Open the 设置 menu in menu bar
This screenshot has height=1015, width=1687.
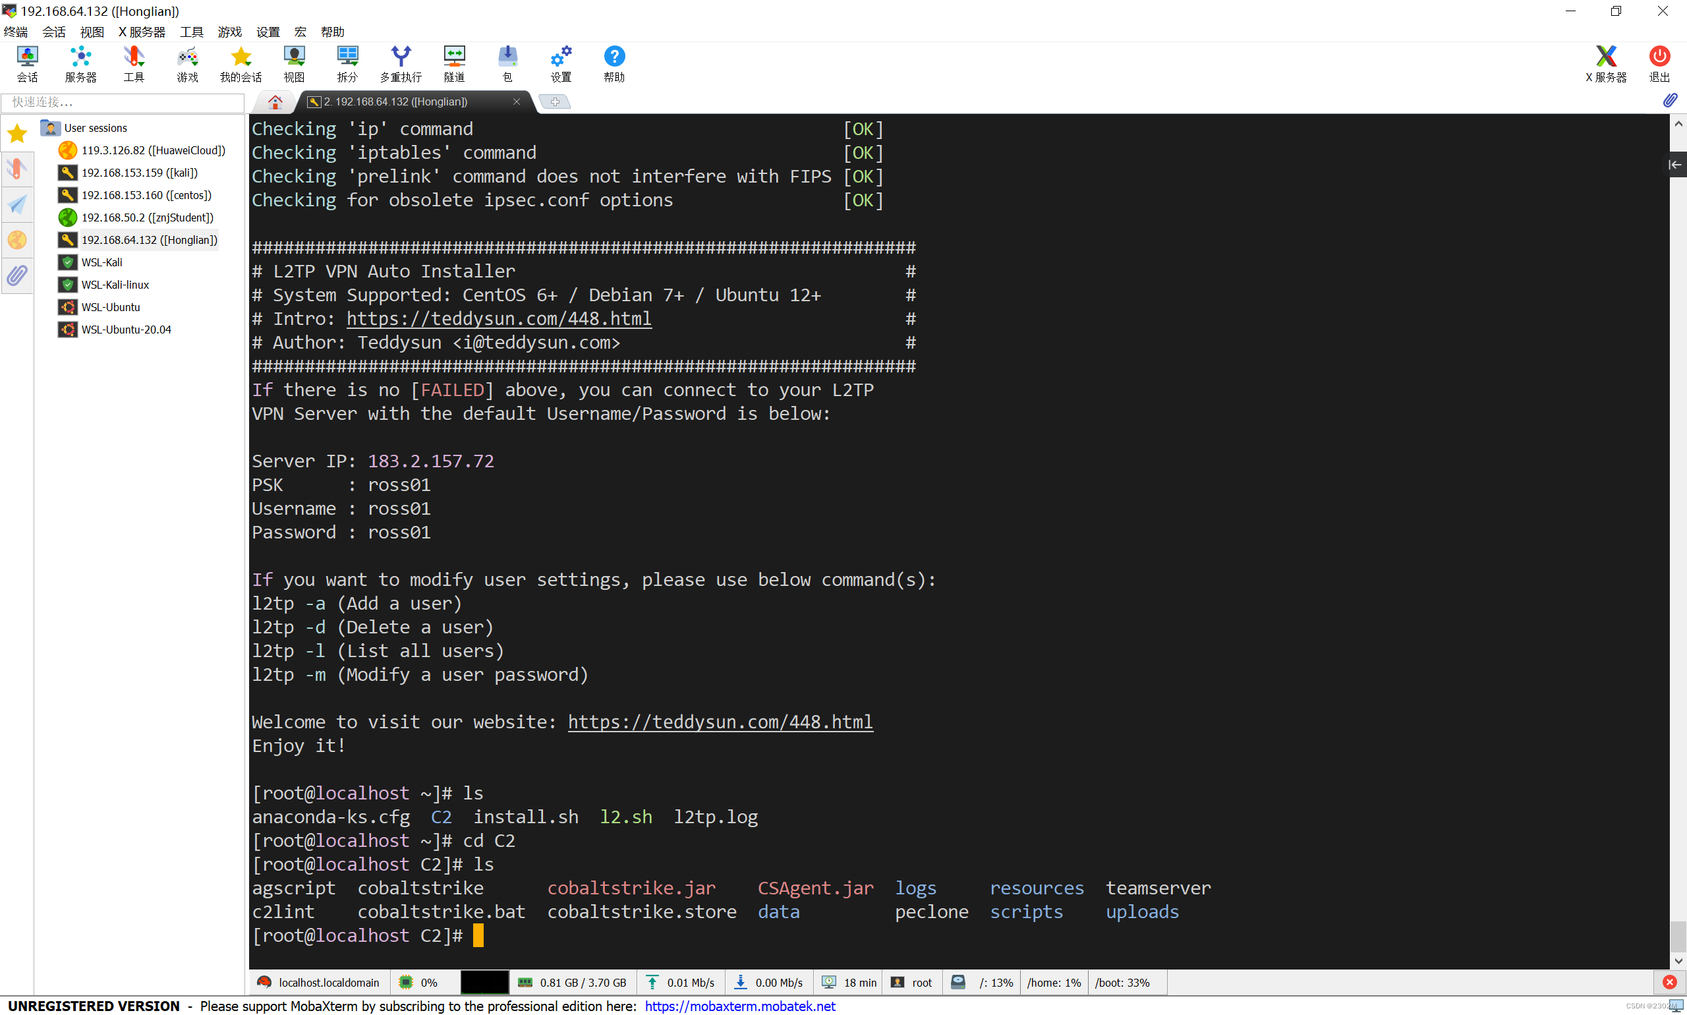[268, 32]
